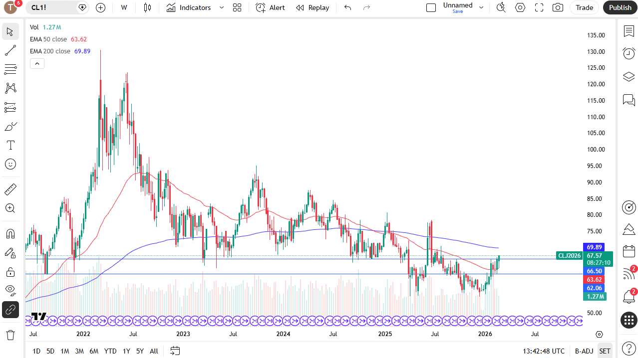Open the Fibonacci retracement tools

10,69
